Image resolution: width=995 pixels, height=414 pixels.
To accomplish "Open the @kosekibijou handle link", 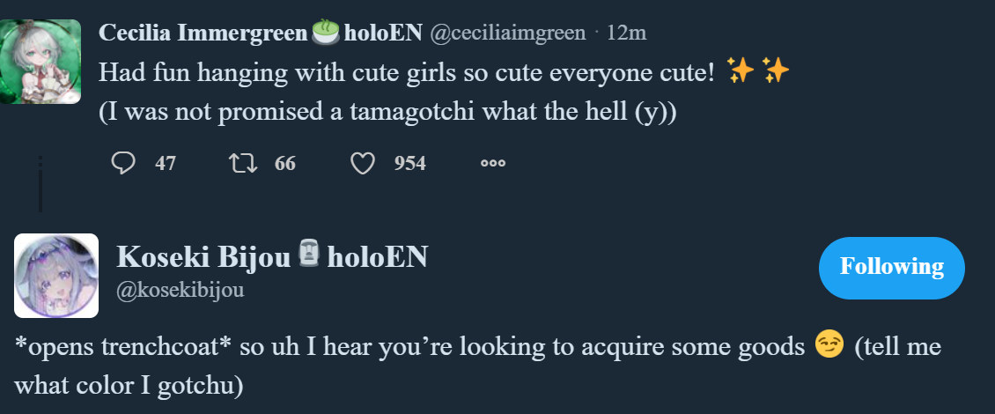I will coord(181,291).
